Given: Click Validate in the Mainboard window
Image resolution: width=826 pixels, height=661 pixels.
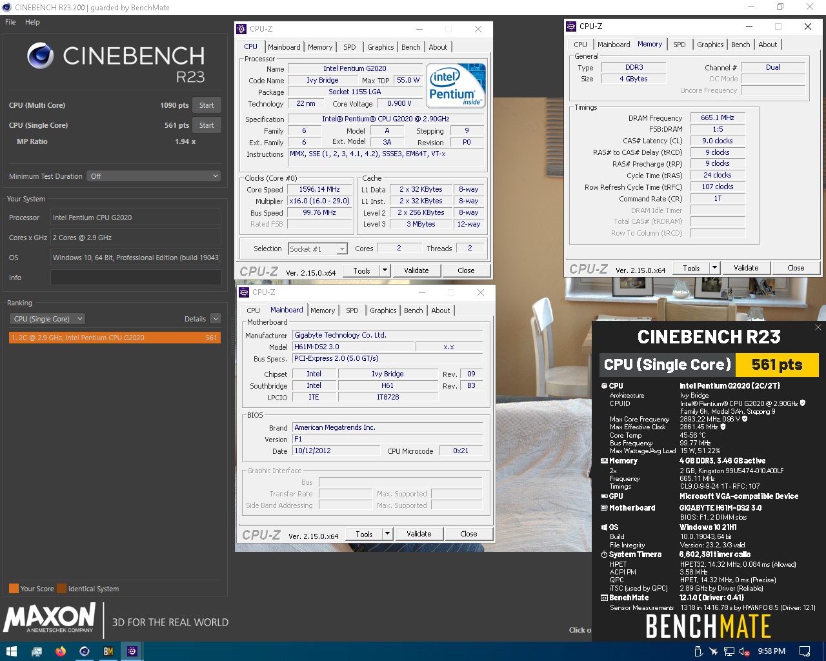Looking at the screenshot, I should click(x=419, y=534).
